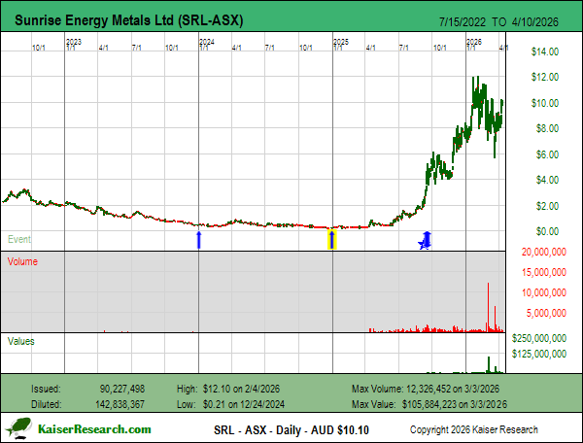Click the date range 7/15/2022 TO 4/10/2026
Image resolution: width=583 pixels, height=443 pixels.
pyautogui.click(x=498, y=22)
